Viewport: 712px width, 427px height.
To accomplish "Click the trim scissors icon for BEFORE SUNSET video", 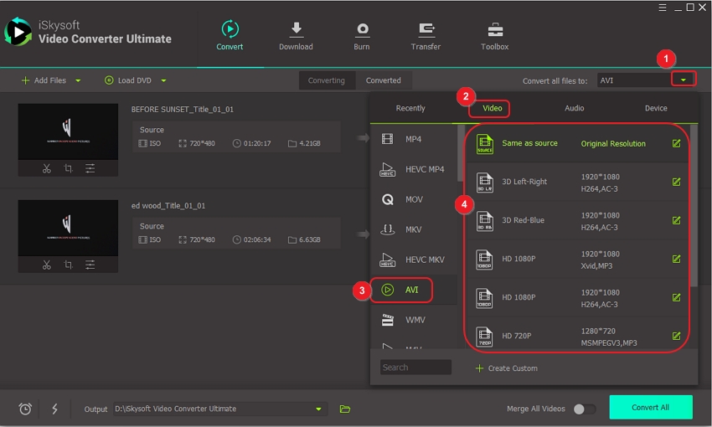I will [x=46, y=168].
